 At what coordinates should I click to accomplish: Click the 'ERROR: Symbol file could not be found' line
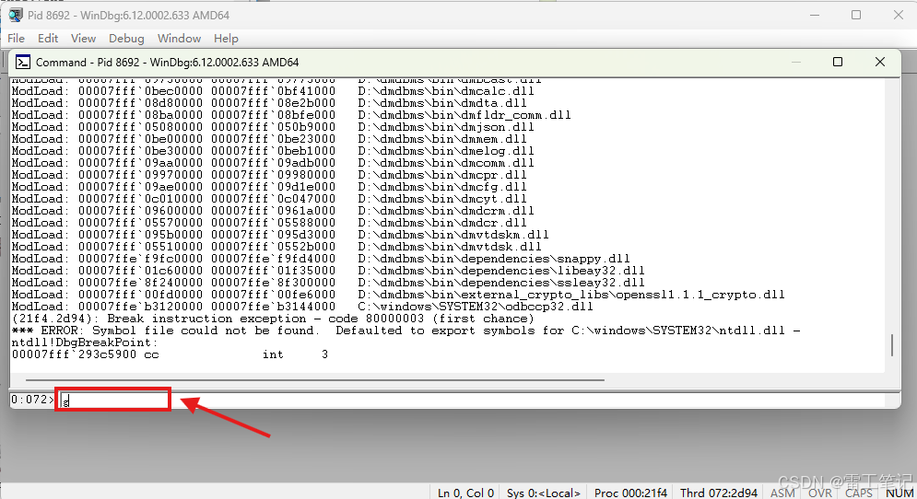[x=406, y=331]
